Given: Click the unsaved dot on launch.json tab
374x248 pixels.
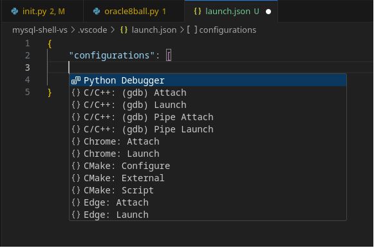Looking at the screenshot, I should (268, 12).
